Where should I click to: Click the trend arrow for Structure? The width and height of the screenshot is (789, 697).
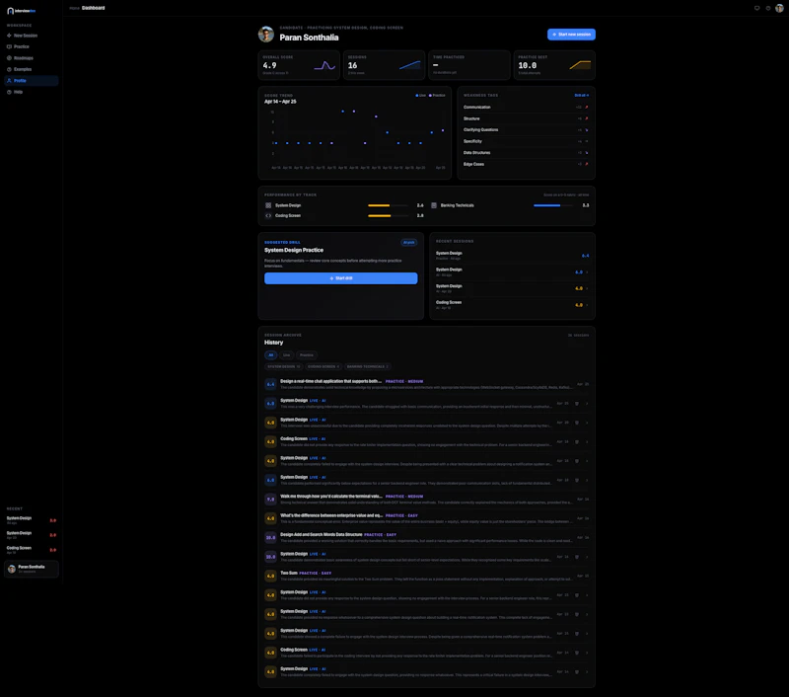point(586,118)
